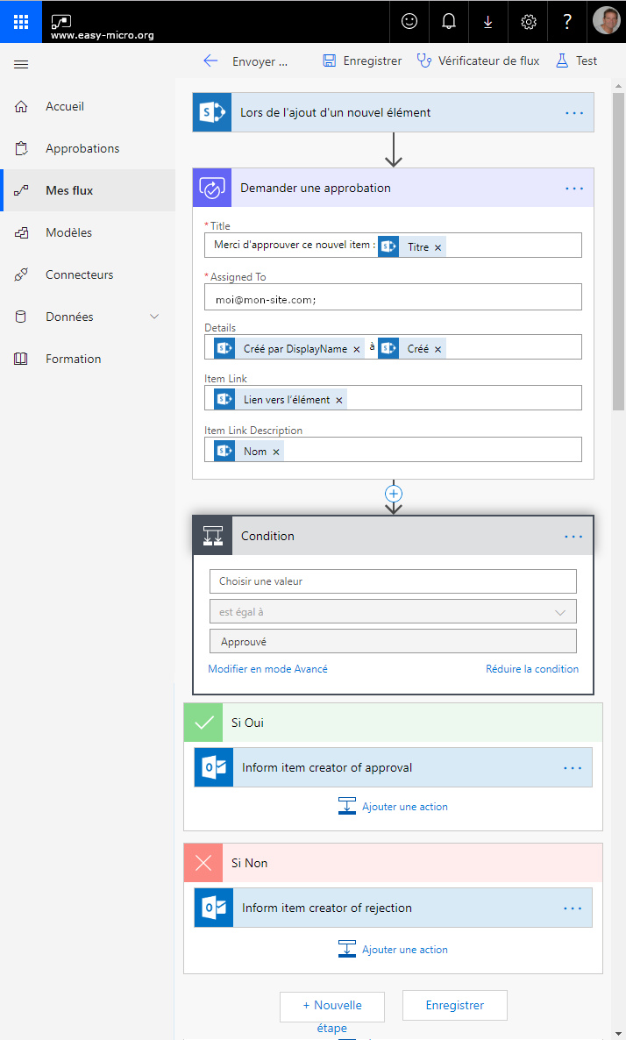Click the feedback smiley icon
626x1040 pixels.
point(409,21)
